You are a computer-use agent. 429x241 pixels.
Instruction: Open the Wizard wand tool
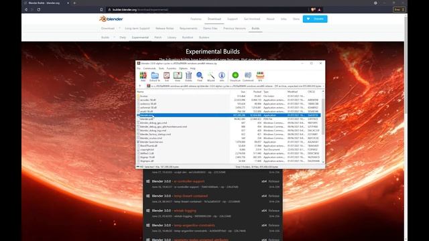[x=210, y=76]
